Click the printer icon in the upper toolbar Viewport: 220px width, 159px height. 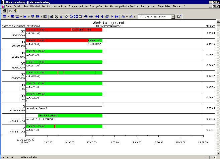pyautogui.click(x=4, y=11)
